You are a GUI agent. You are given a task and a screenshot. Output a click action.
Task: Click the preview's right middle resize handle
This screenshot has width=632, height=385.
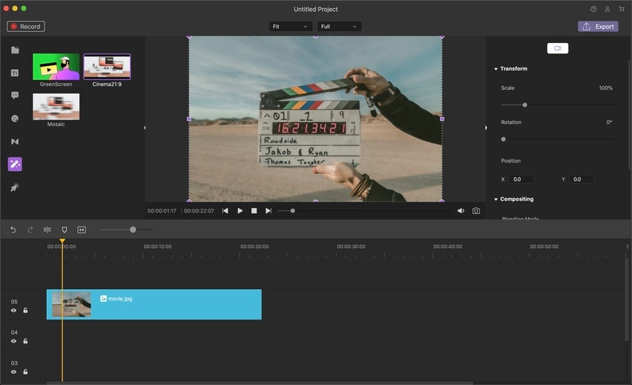(442, 119)
